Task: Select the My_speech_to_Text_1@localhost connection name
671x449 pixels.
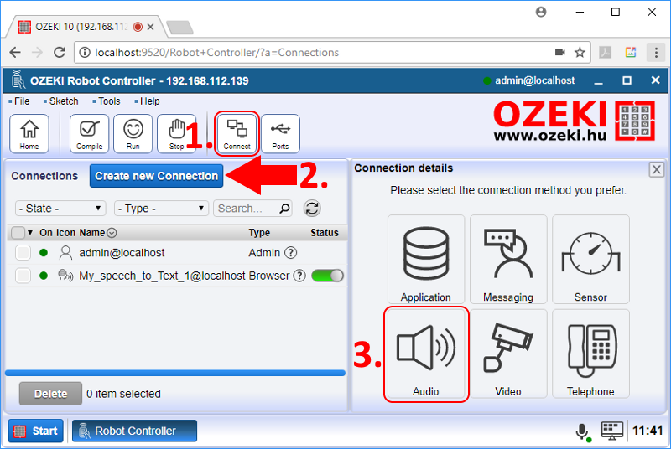Action: coord(162,276)
